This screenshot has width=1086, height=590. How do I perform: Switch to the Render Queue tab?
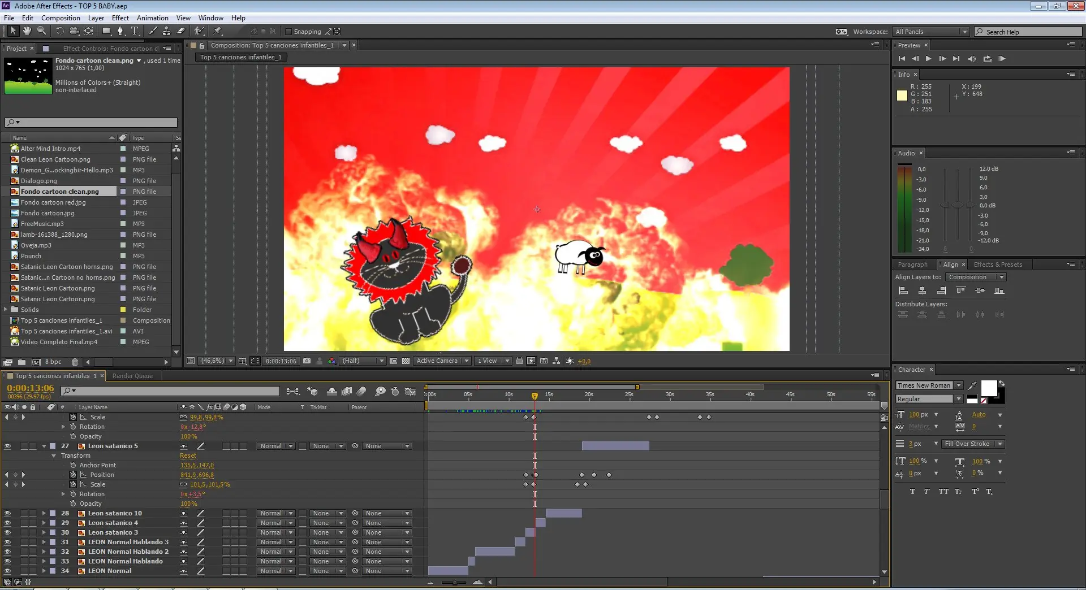click(x=132, y=376)
